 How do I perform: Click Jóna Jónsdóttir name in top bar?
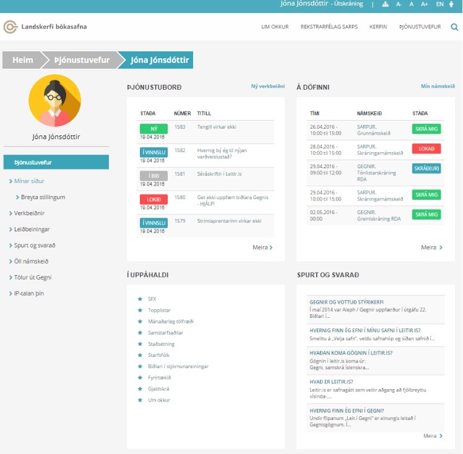pos(304,4)
